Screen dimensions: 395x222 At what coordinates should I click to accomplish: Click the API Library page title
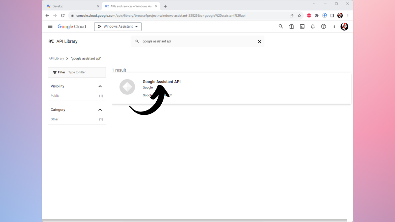pos(67,41)
